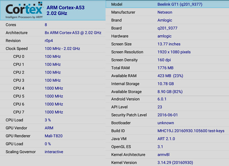The image size is (229, 166).
Task: Select Available RAM value 423 MB (23%)
Action: pyautogui.click(x=170, y=76)
